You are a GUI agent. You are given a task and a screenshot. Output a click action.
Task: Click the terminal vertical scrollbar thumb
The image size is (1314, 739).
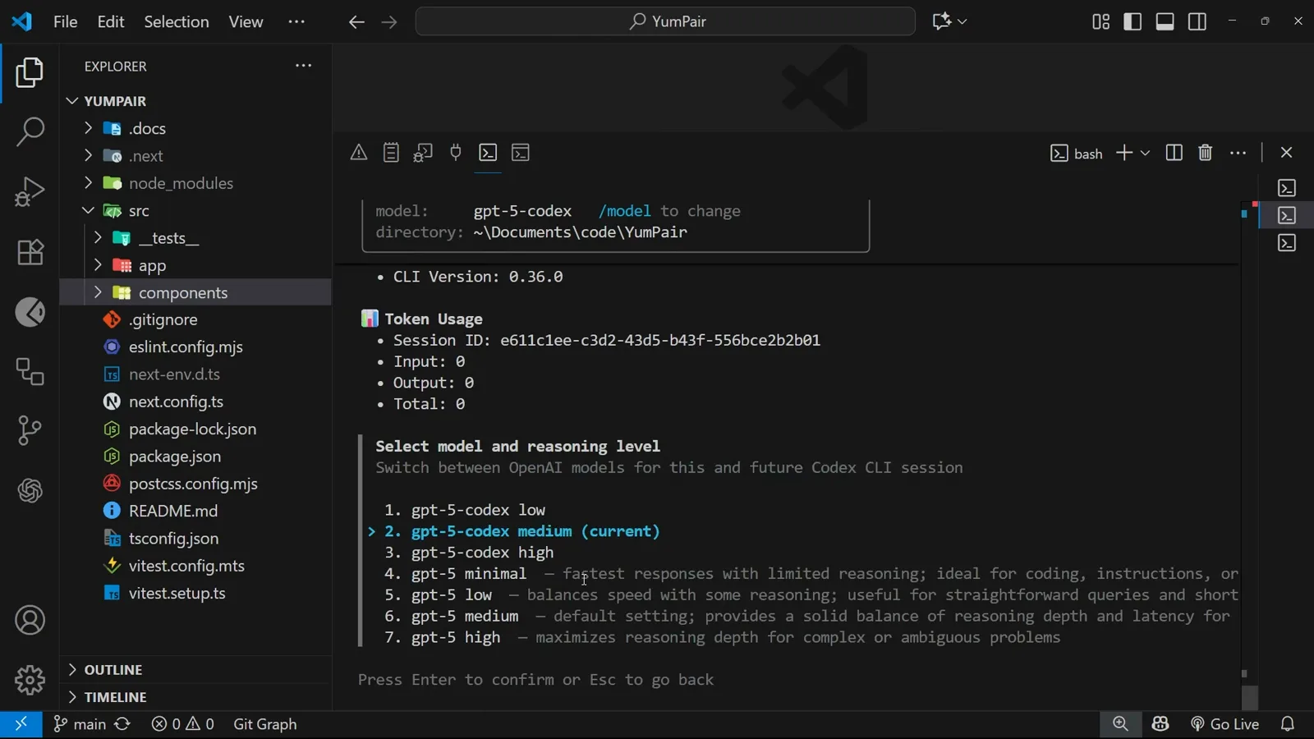coord(1250,696)
